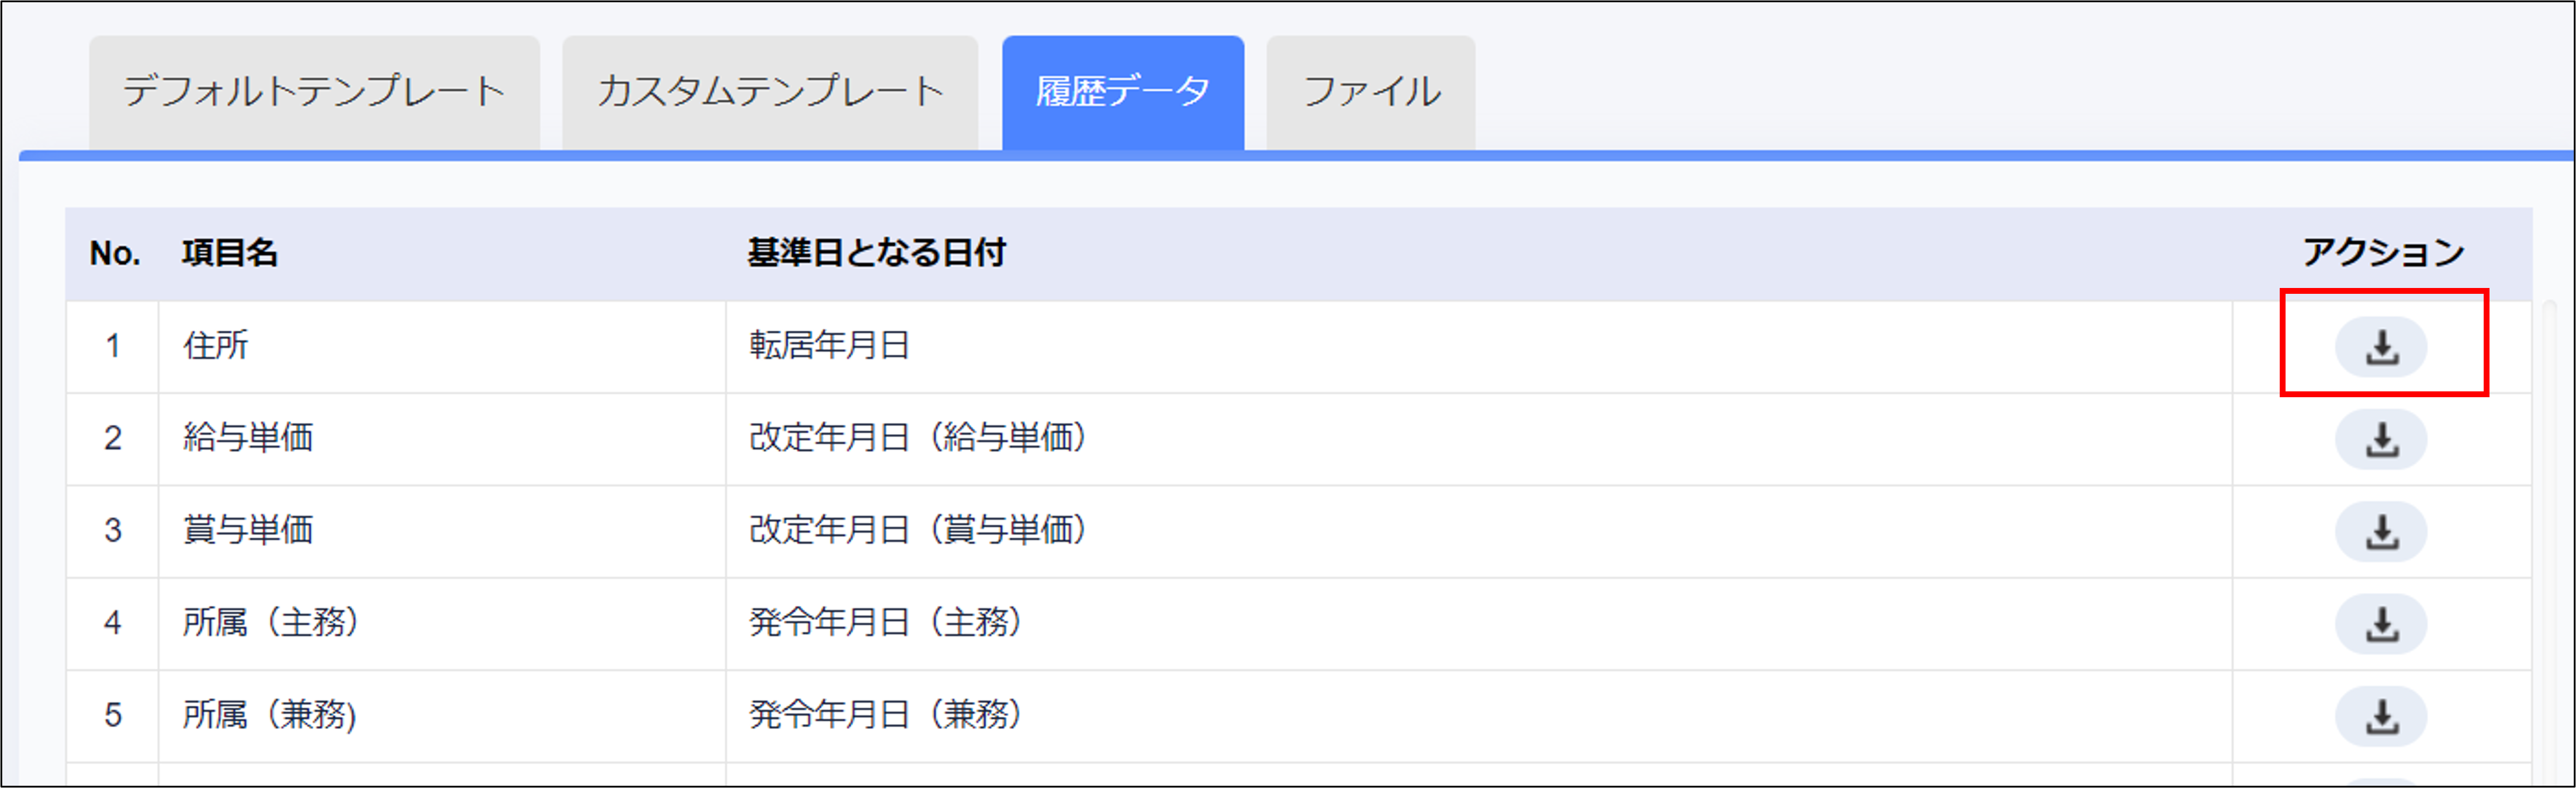The width and height of the screenshot is (2576, 788).
Task: Click row number 3 in the table
Action: click(113, 530)
